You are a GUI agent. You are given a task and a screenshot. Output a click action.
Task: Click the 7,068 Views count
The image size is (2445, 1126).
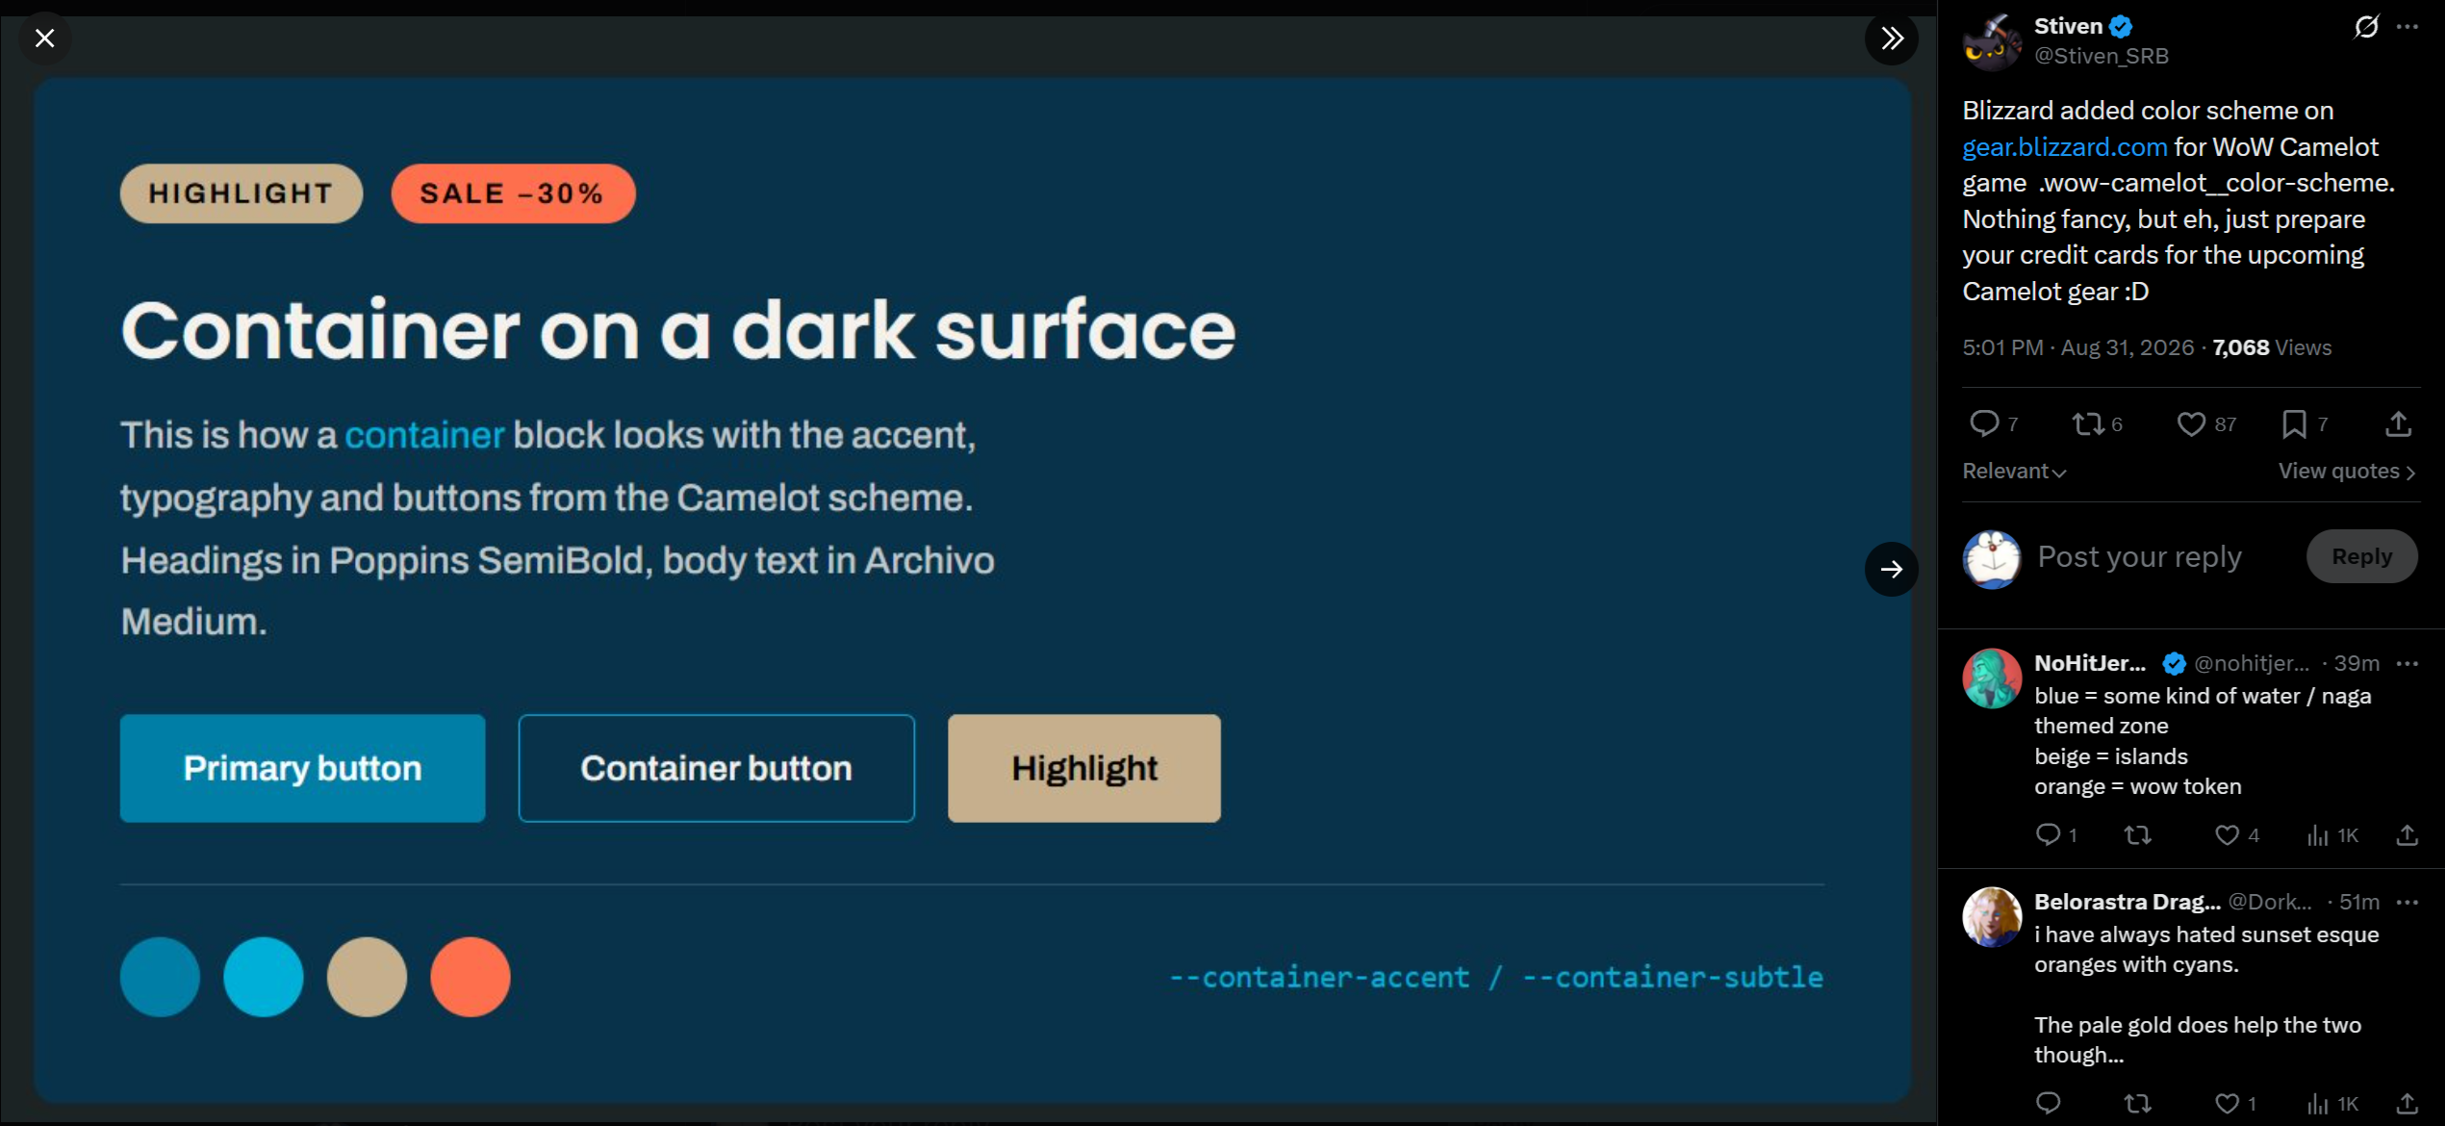click(x=2272, y=347)
